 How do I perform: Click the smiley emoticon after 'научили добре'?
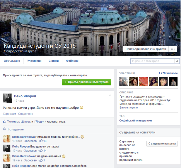point(81,108)
